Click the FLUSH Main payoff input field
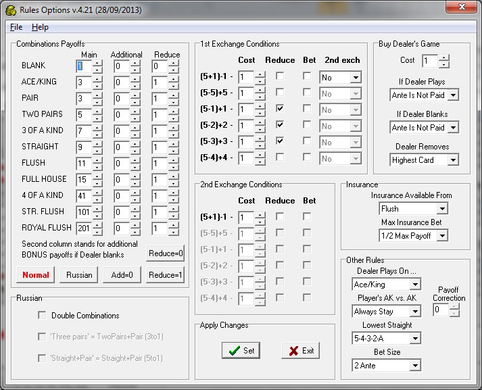 [82, 163]
